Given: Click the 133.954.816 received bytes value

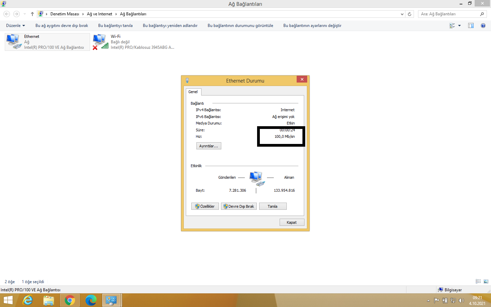Looking at the screenshot, I should pos(284,190).
